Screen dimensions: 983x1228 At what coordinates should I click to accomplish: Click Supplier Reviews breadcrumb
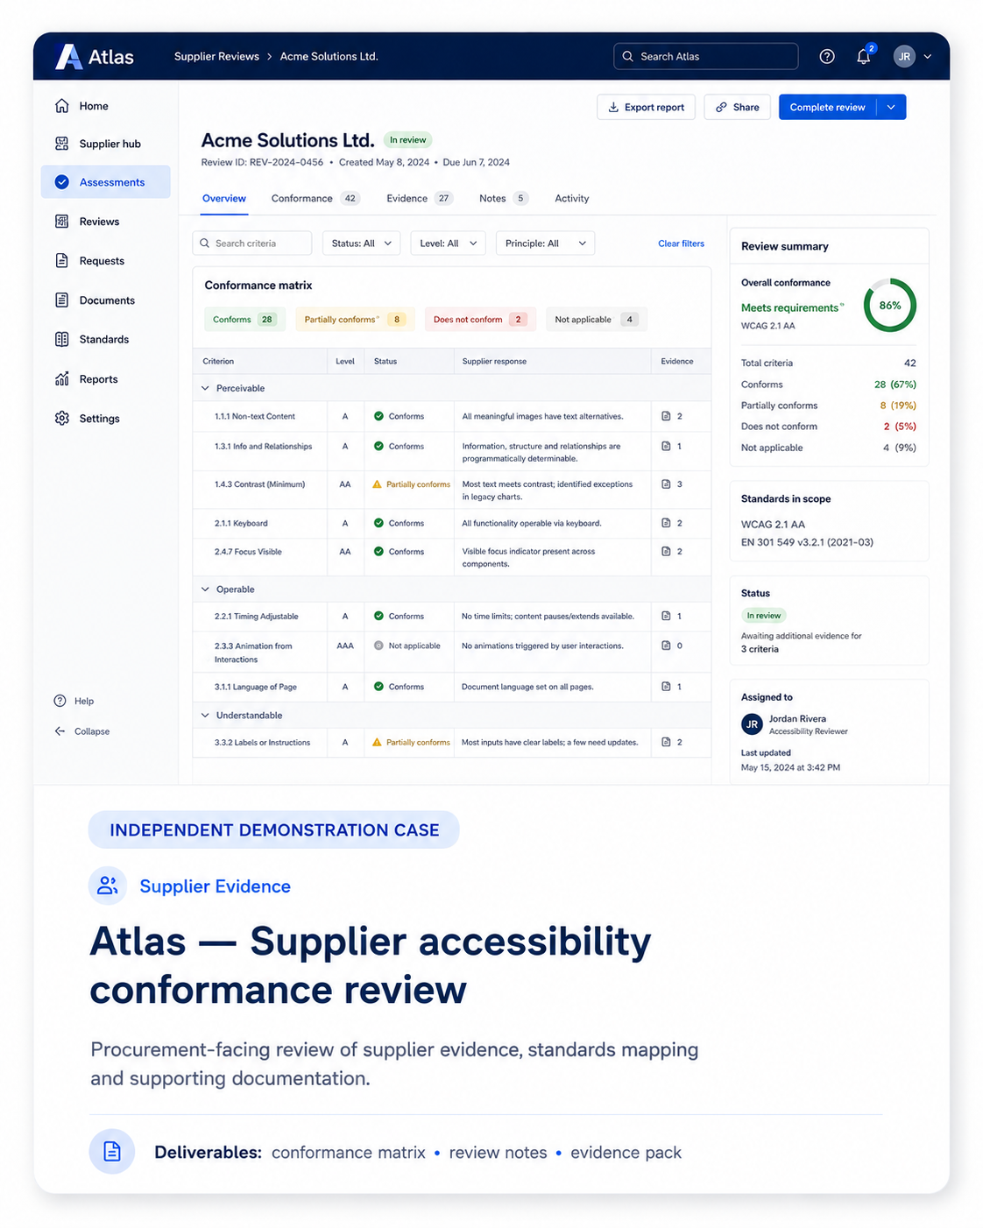[x=216, y=56]
